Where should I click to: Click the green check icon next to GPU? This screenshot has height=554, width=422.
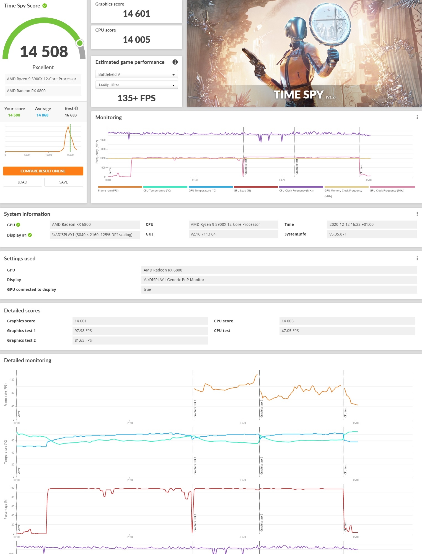[18, 225]
